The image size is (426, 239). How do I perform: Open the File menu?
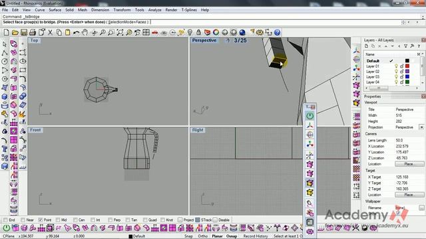pyautogui.click(x=5, y=10)
